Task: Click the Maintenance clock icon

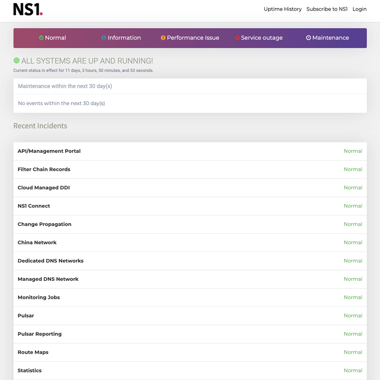Action: pyautogui.click(x=308, y=38)
